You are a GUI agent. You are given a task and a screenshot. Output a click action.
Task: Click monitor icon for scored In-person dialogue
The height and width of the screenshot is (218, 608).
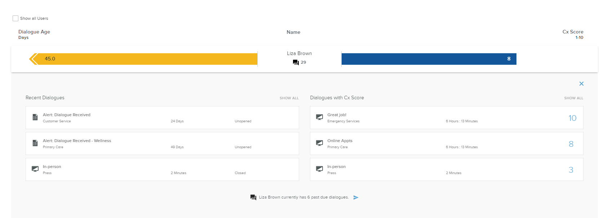coord(319,169)
